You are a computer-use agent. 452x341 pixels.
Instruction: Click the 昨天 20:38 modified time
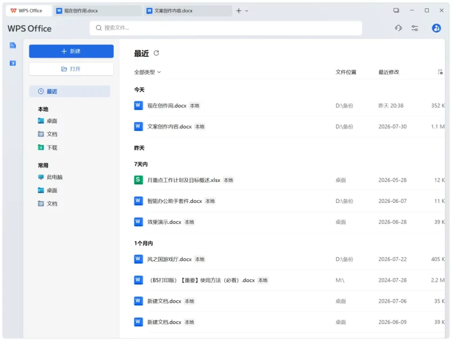(x=391, y=106)
